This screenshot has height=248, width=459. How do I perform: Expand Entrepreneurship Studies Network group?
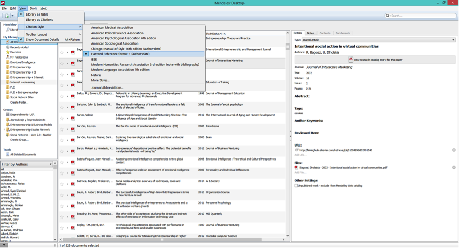click(4, 130)
